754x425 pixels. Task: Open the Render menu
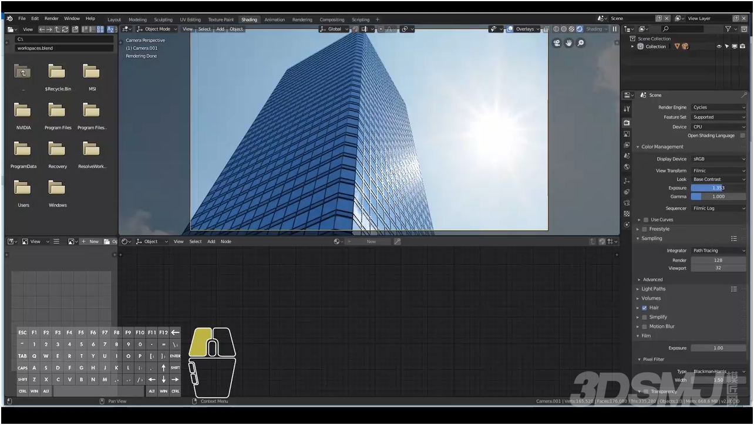tap(52, 19)
